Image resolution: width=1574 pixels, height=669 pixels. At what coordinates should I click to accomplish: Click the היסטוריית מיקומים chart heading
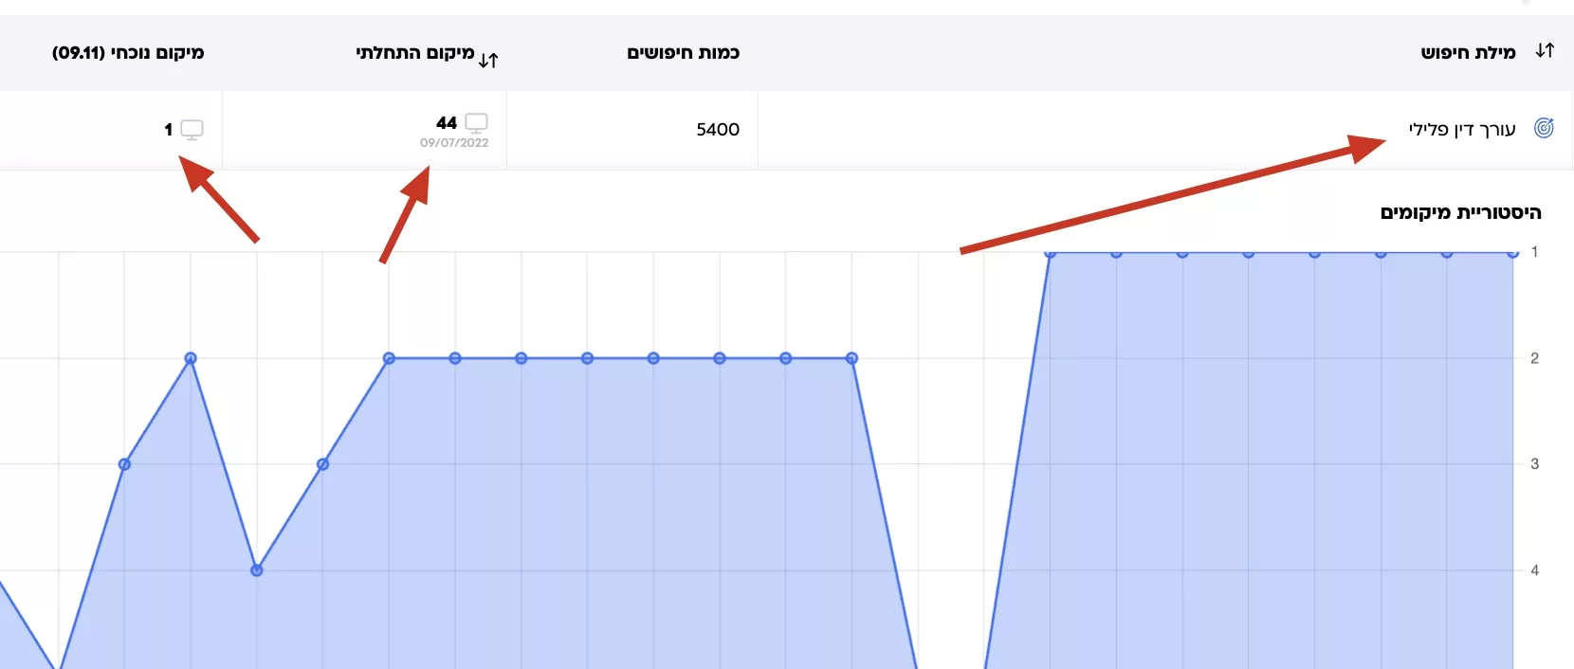(x=1460, y=212)
